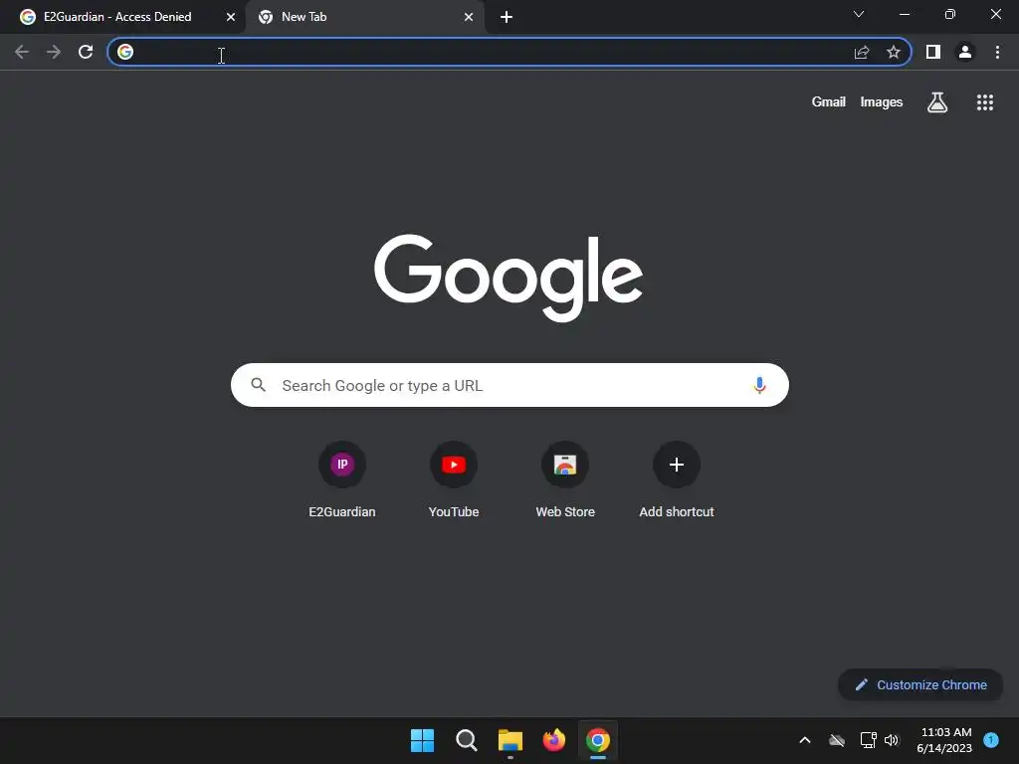The height and width of the screenshot is (764, 1019).
Task: Minimize the Chrome window
Action: [x=904, y=14]
